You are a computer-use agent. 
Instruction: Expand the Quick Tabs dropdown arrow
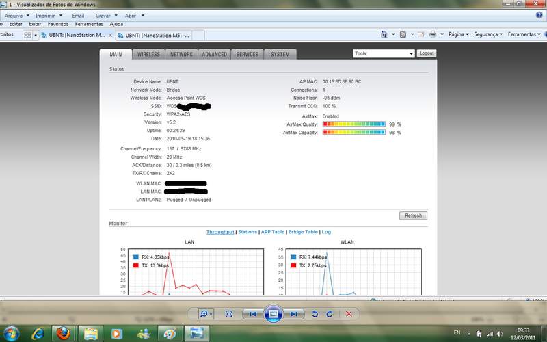(36, 36)
